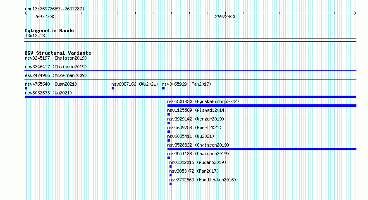Open the nsv3352016 (Audano2019) label

pyautogui.click(x=198, y=162)
